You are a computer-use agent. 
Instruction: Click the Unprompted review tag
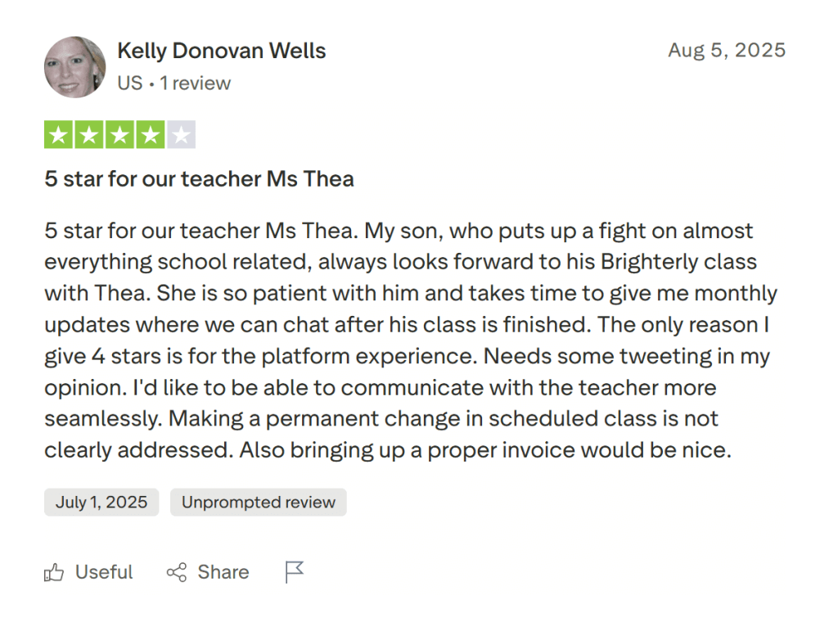click(x=258, y=502)
